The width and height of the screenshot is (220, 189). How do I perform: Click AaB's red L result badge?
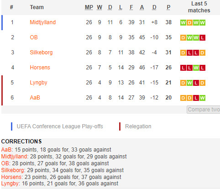[196, 98]
